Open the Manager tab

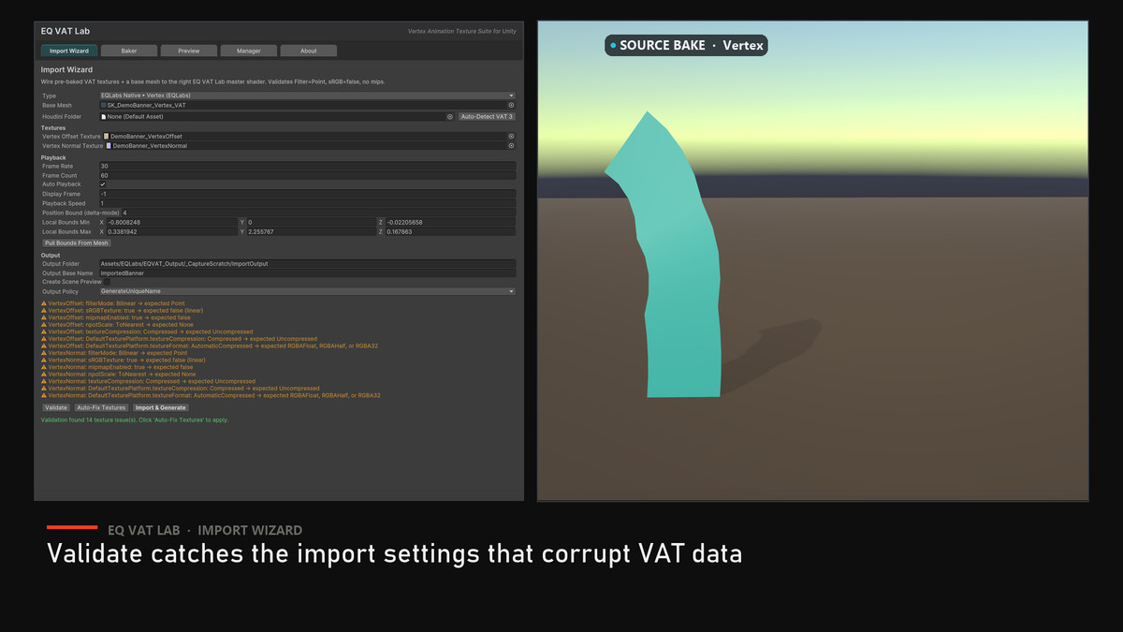point(249,51)
